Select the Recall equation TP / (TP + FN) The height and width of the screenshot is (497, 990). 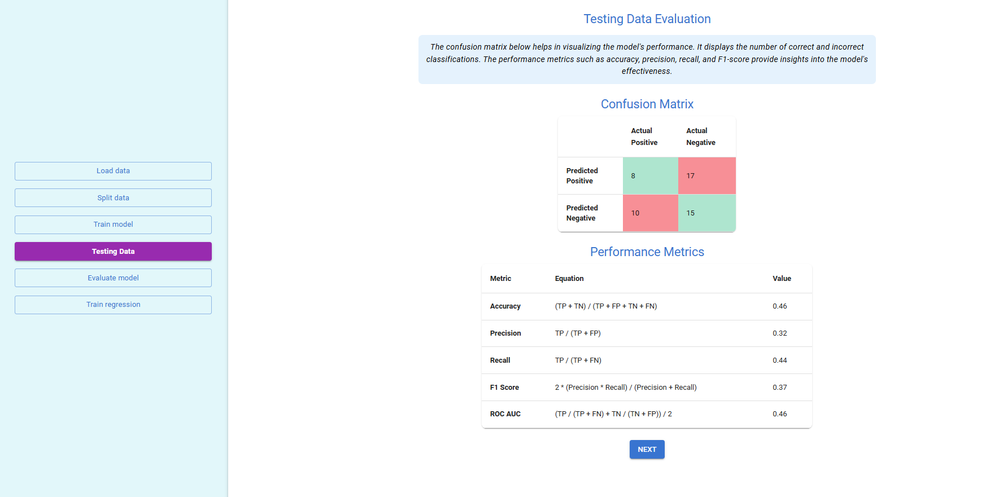578,360
